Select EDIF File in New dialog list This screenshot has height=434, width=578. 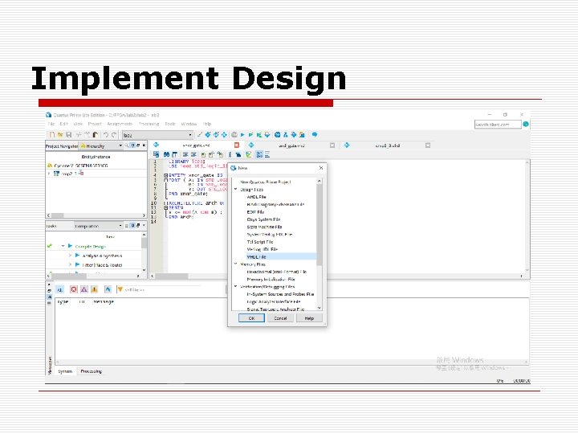pyautogui.click(x=255, y=212)
